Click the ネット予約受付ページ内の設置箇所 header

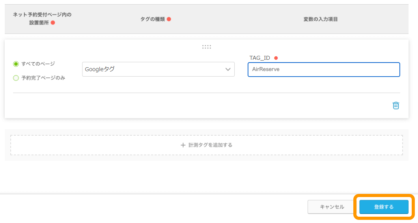click(x=42, y=18)
